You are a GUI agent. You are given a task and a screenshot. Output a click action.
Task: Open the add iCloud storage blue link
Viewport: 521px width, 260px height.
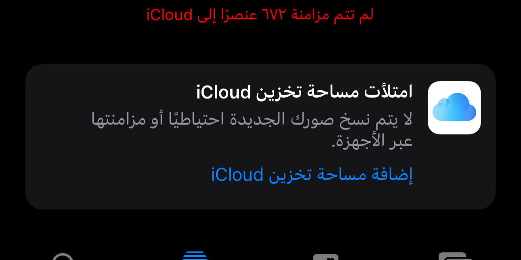[312, 174]
